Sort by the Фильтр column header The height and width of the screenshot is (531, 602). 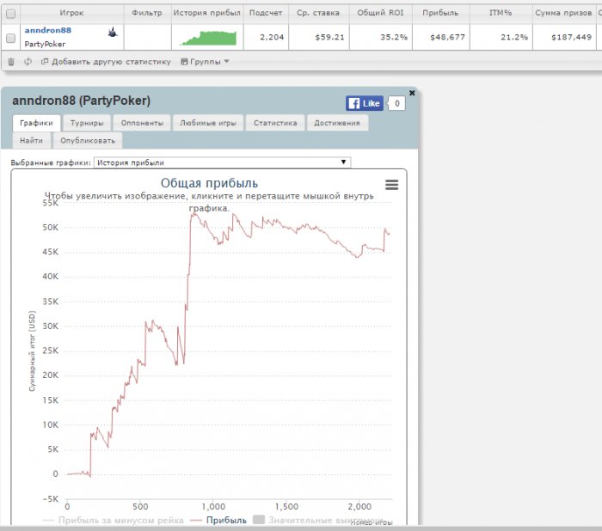tap(147, 13)
